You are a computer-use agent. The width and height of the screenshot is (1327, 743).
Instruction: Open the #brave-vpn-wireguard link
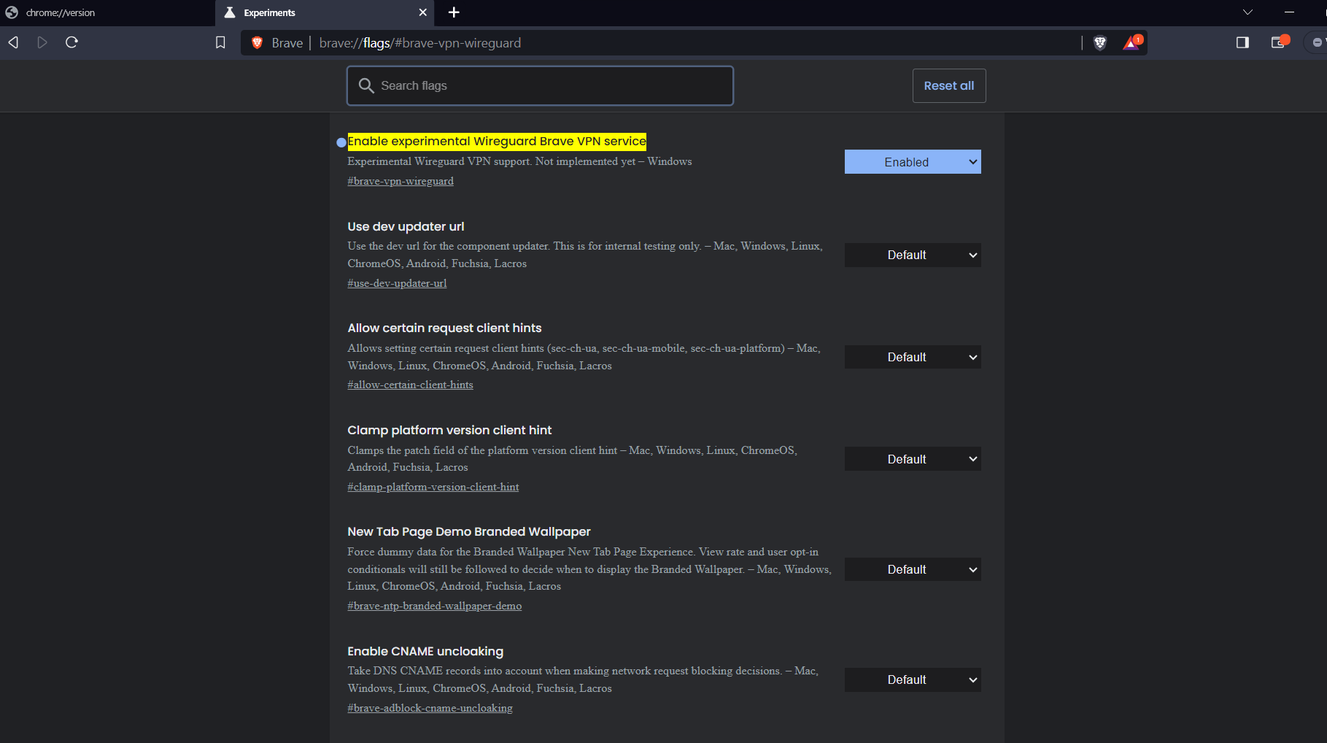pyautogui.click(x=400, y=180)
